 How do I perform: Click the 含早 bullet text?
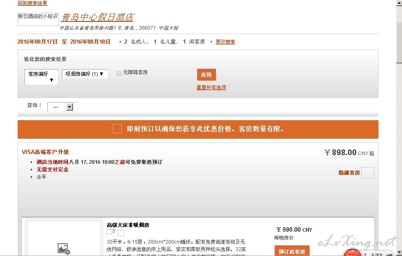click(x=41, y=177)
